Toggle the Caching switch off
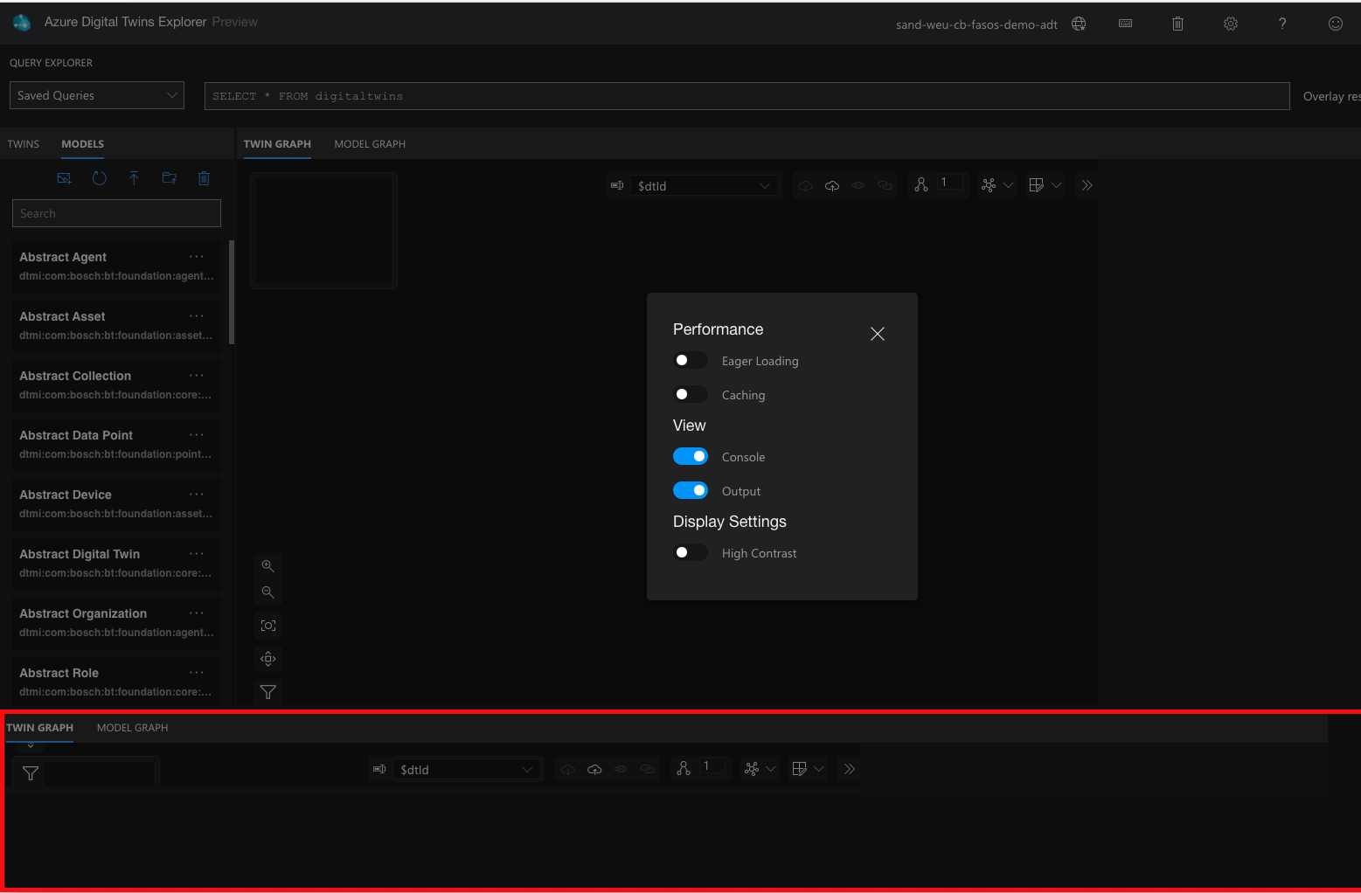Viewport: 1361px width, 893px height. click(x=691, y=394)
